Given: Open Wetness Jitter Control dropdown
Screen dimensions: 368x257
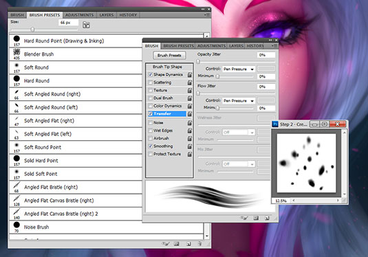Looking at the screenshot, I should coord(239,132).
